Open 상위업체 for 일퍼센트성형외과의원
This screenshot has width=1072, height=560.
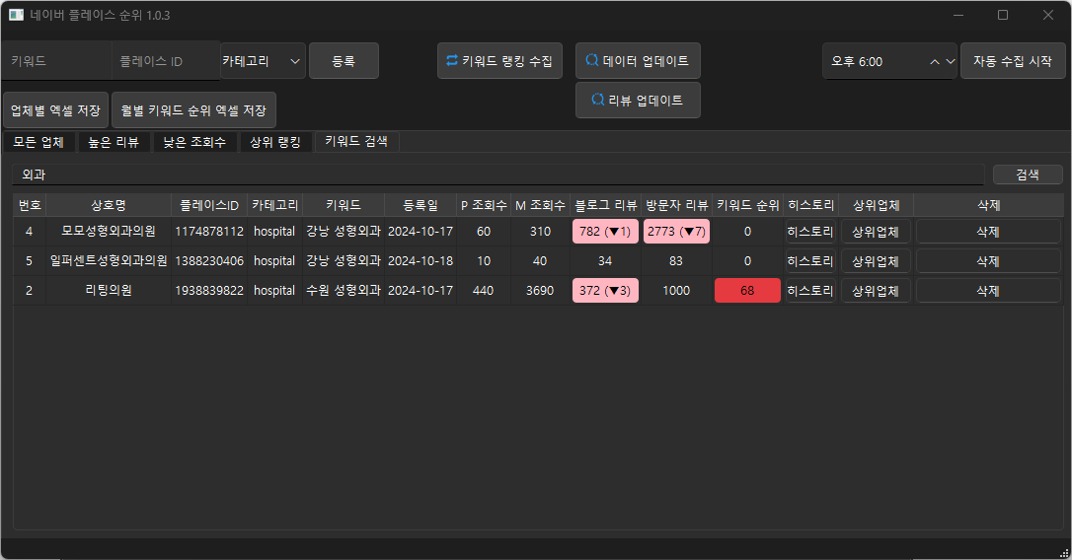pyautogui.click(x=876, y=261)
